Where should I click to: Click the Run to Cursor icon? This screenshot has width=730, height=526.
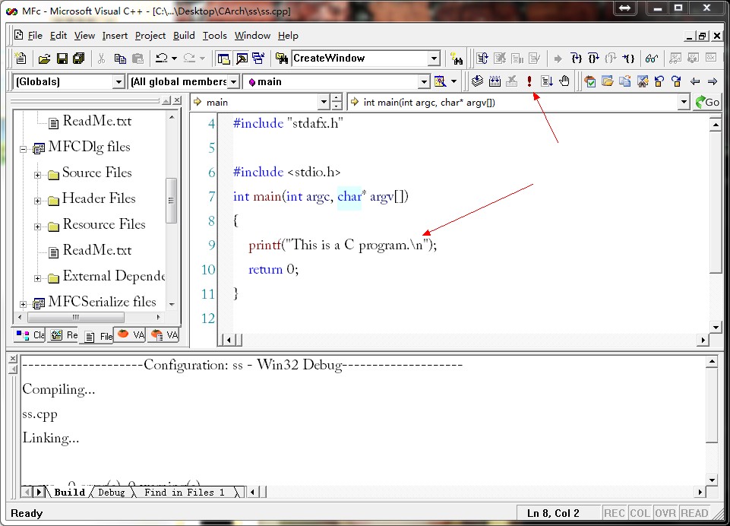pyautogui.click(x=628, y=59)
